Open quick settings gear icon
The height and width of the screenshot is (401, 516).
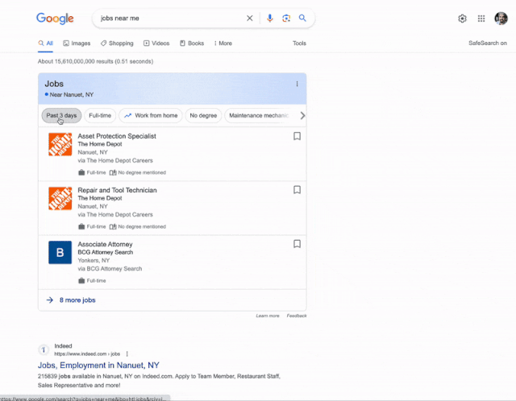462,19
